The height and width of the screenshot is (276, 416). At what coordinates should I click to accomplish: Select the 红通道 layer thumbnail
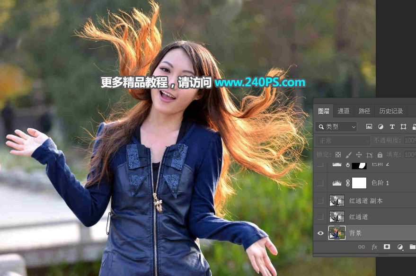pyautogui.click(x=337, y=216)
